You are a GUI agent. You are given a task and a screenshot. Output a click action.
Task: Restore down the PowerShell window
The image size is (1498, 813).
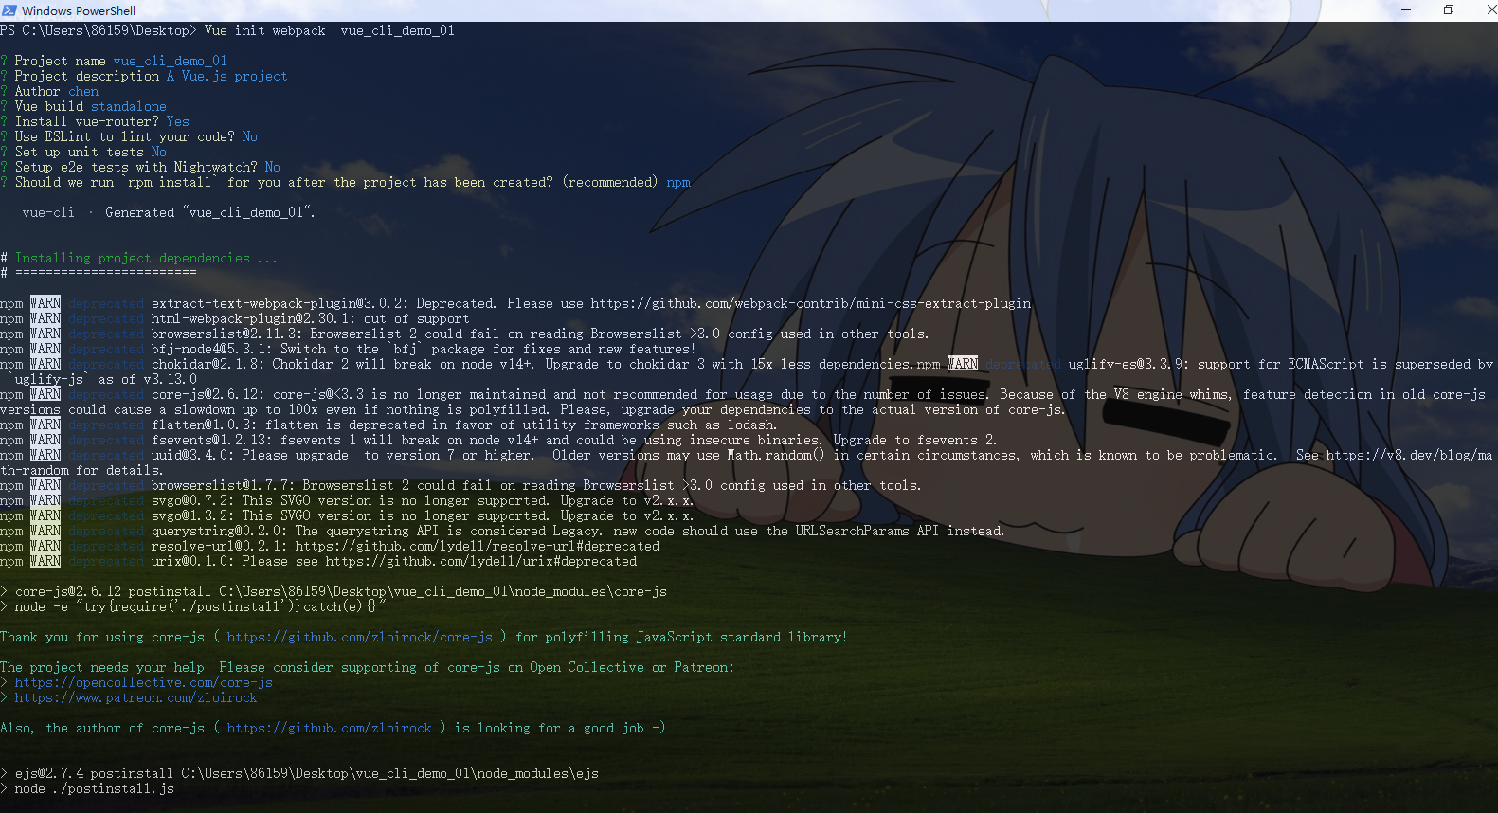click(1449, 10)
